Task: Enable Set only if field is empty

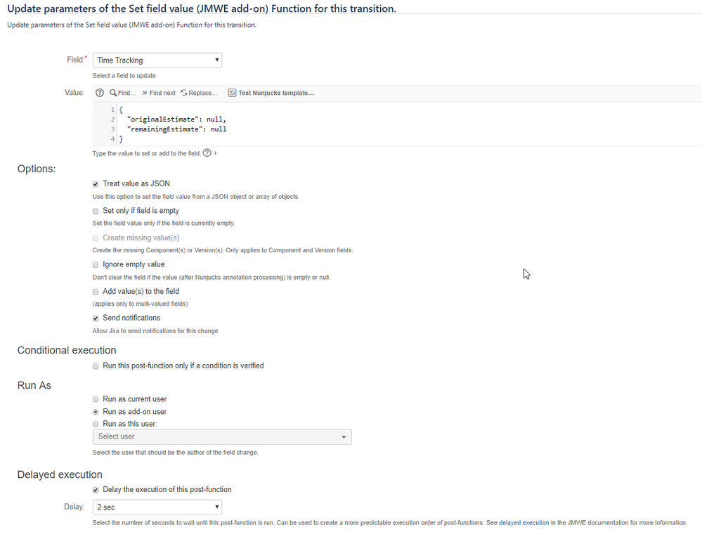Action: point(96,211)
